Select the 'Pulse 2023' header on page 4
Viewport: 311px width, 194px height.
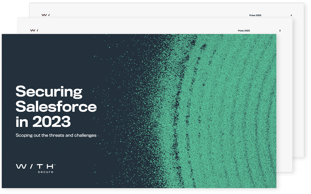click(255, 15)
